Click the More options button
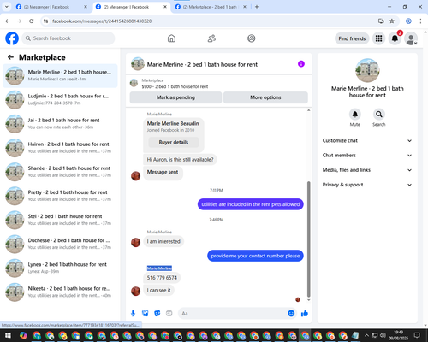Screen dimensions: 428x342 click(265, 97)
